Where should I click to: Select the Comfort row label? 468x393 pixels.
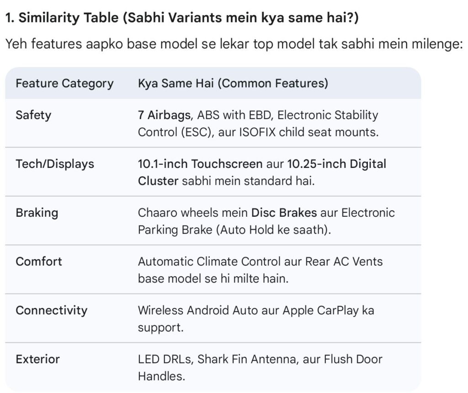point(39,262)
